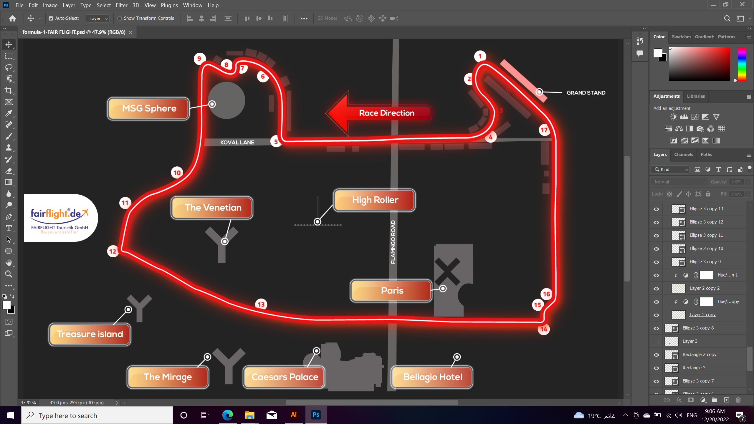Click the zoom percentage field 47.92%
The width and height of the screenshot is (754, 424).
pyautogui.click(x=28, y=403)
